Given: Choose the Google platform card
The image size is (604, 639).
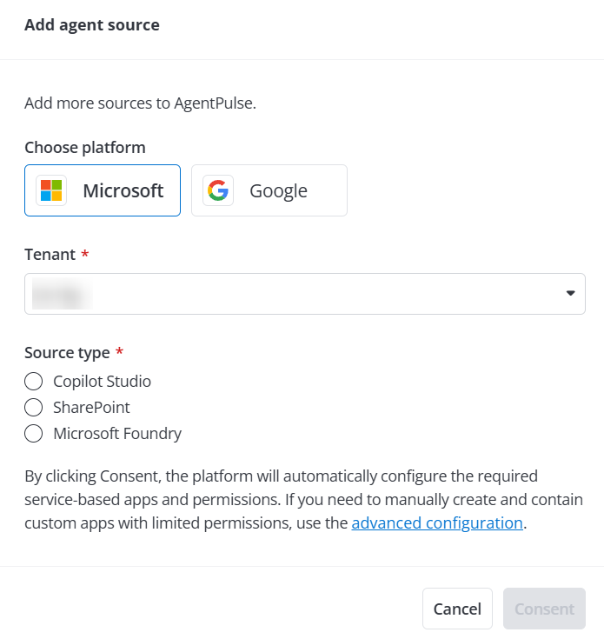Looking at the screenshot, I should click(x=269, y=190).
